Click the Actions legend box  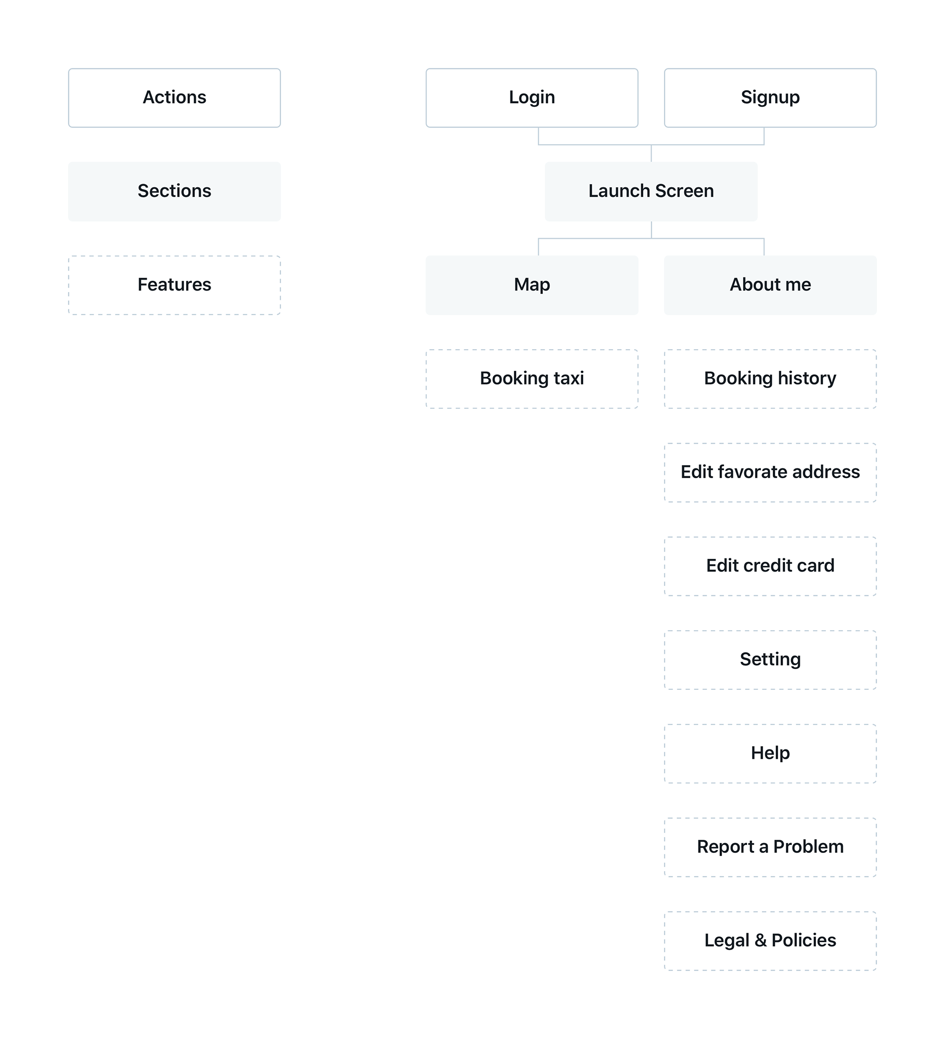[174, 98]
